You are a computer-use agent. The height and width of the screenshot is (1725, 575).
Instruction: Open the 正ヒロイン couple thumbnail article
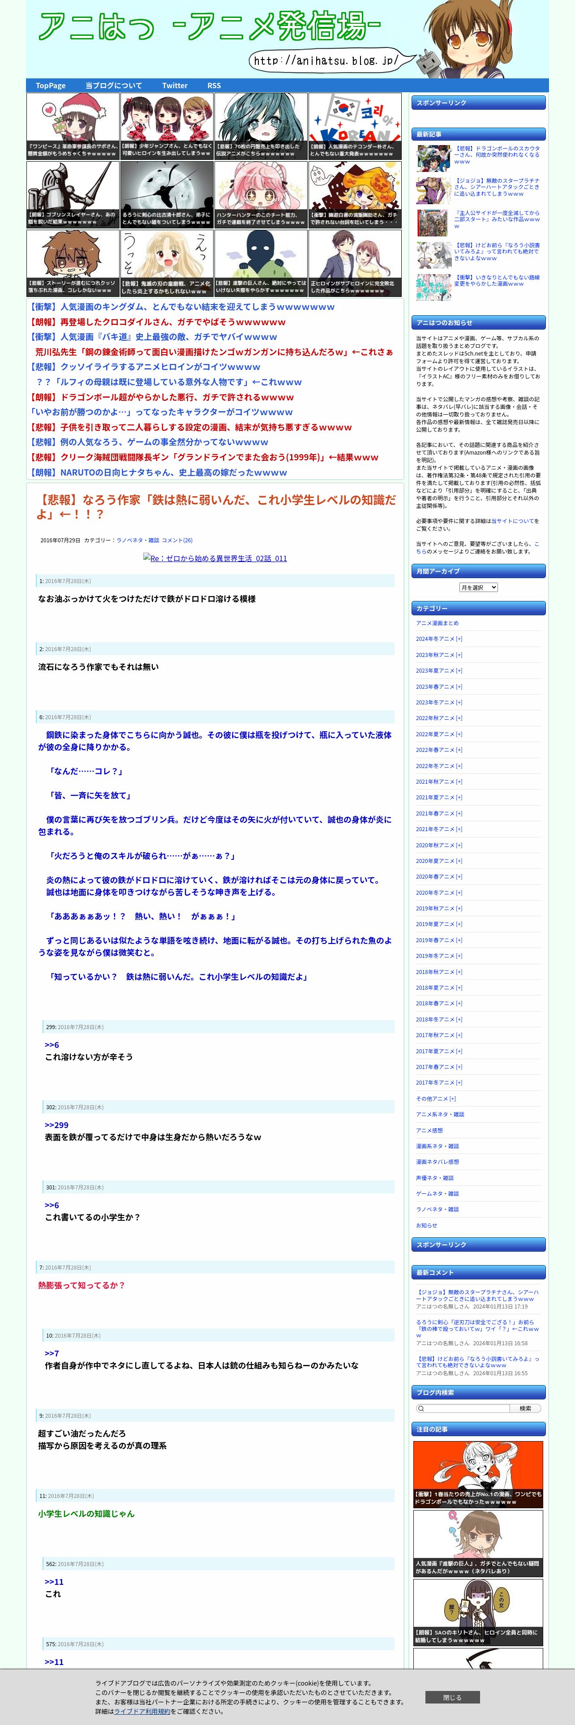point(355,263)
